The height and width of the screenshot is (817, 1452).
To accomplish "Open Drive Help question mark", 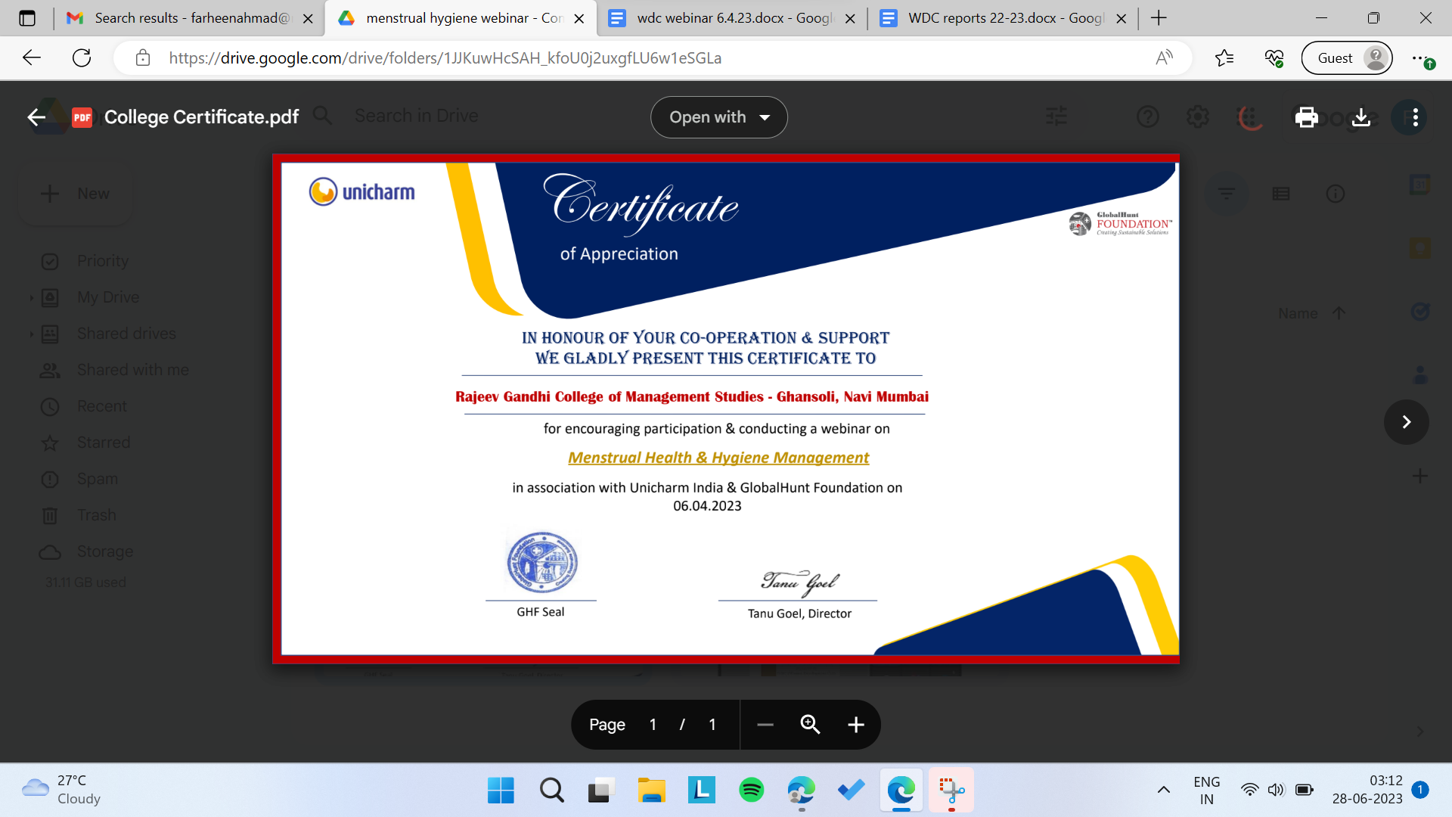I will [x=1147, y=116].
